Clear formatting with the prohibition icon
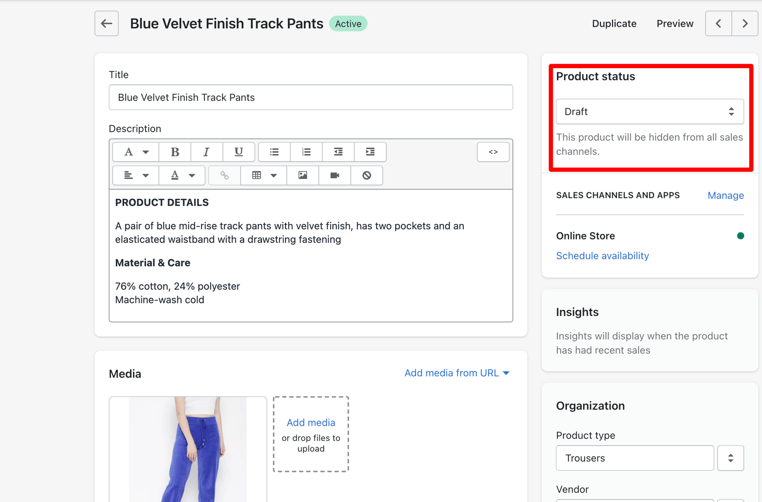Screen dimensions: 762x502 coord(366,175)
